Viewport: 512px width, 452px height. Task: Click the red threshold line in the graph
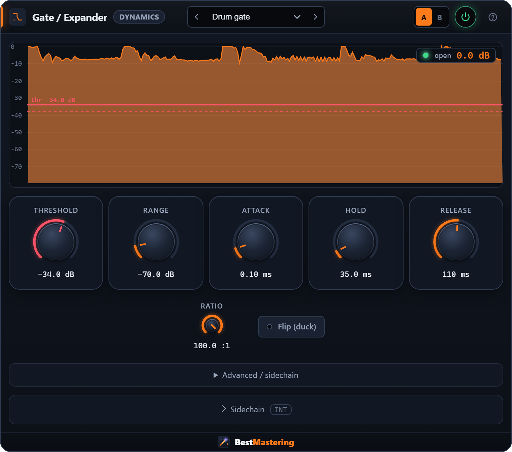[x=265, y=105]
